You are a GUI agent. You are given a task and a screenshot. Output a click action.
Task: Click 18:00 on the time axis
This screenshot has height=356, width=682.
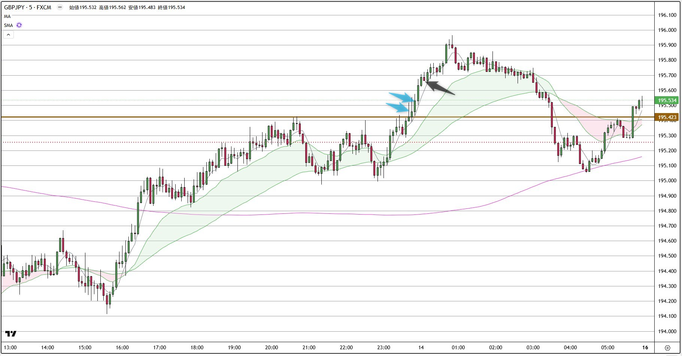197,347
